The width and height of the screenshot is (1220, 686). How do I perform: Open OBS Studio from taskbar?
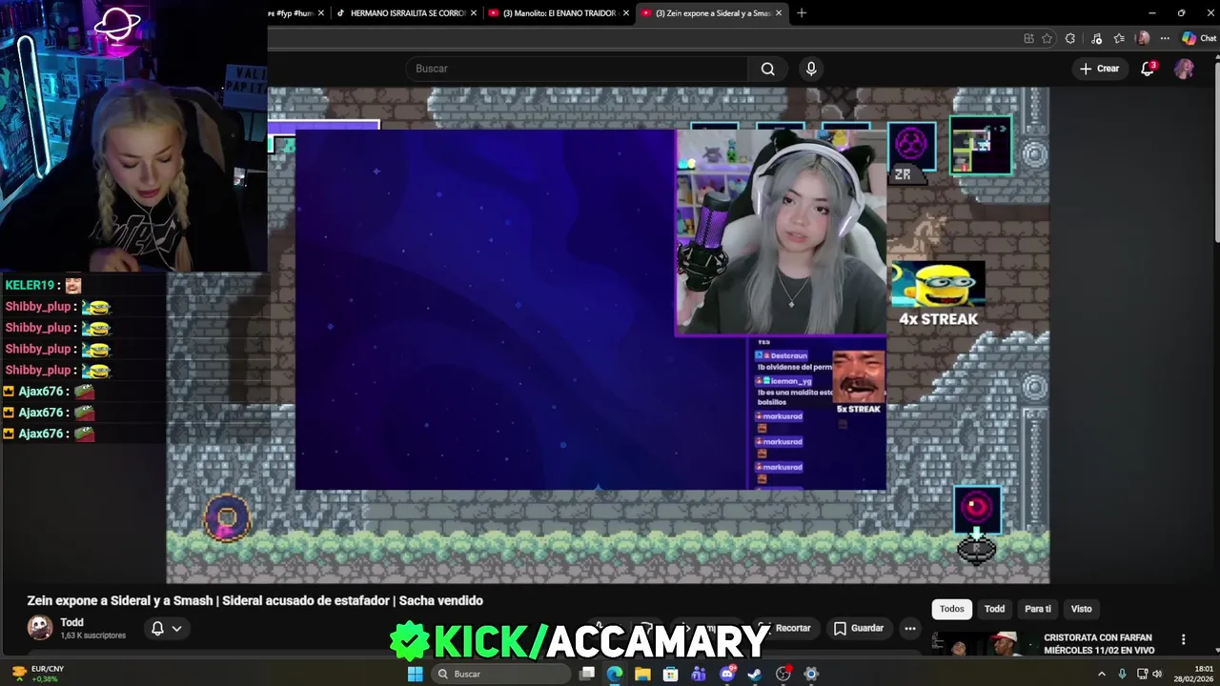click(783, 674)
